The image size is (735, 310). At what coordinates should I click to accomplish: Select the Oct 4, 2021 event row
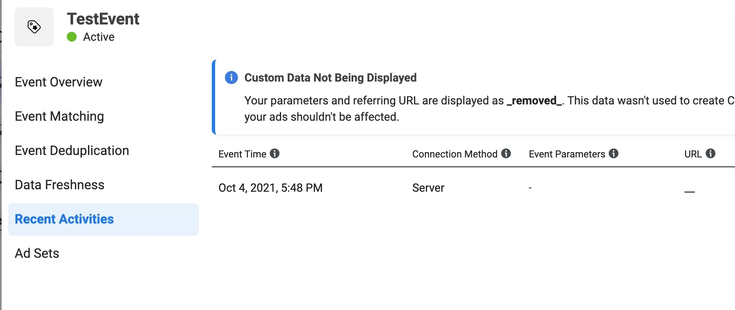coord(473,188)
